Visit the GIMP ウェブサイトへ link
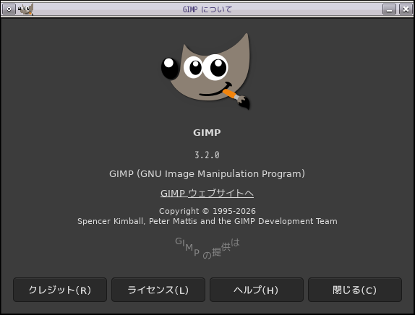This screenshot has height=315, width=415. coord(207,193)
